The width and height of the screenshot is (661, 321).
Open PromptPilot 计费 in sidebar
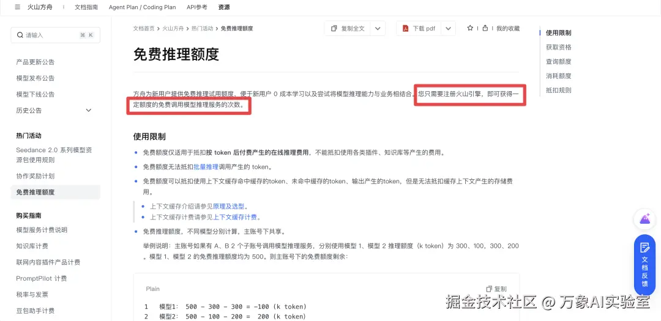[x=42, y=278]
